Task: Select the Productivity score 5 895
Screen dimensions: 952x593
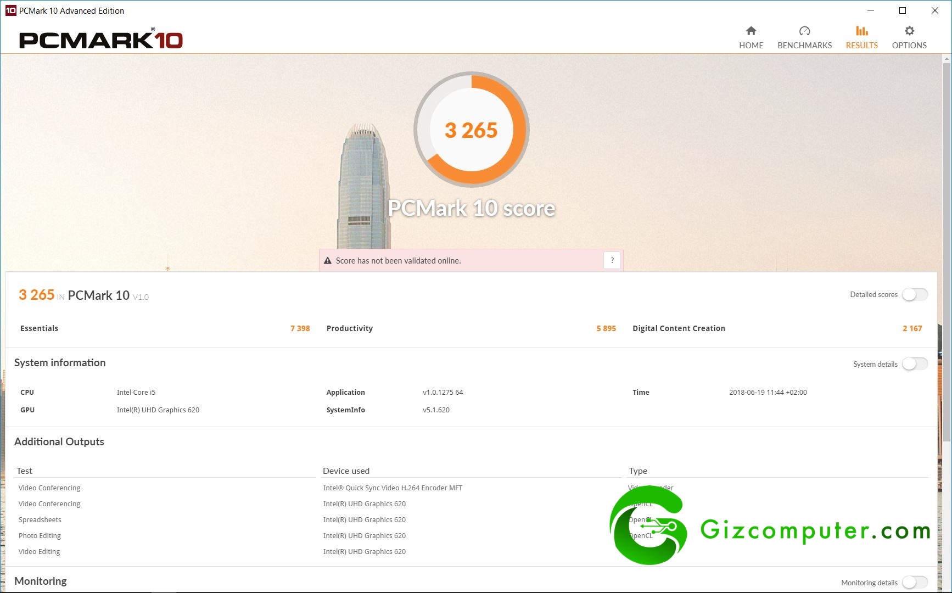Action: pos(606,328)
